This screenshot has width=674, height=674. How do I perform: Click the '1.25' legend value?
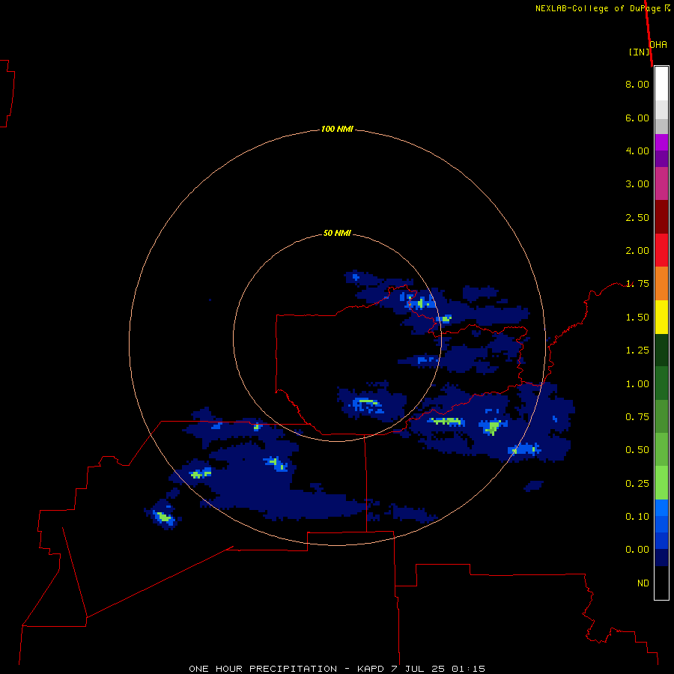(637, 350)
